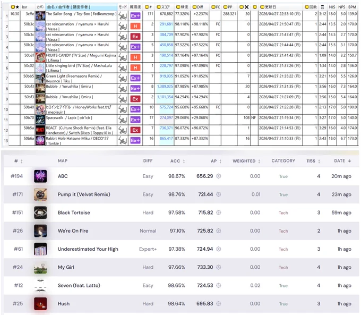Click the star rating column header
The image size is (361, 315).
click(15, 7)
